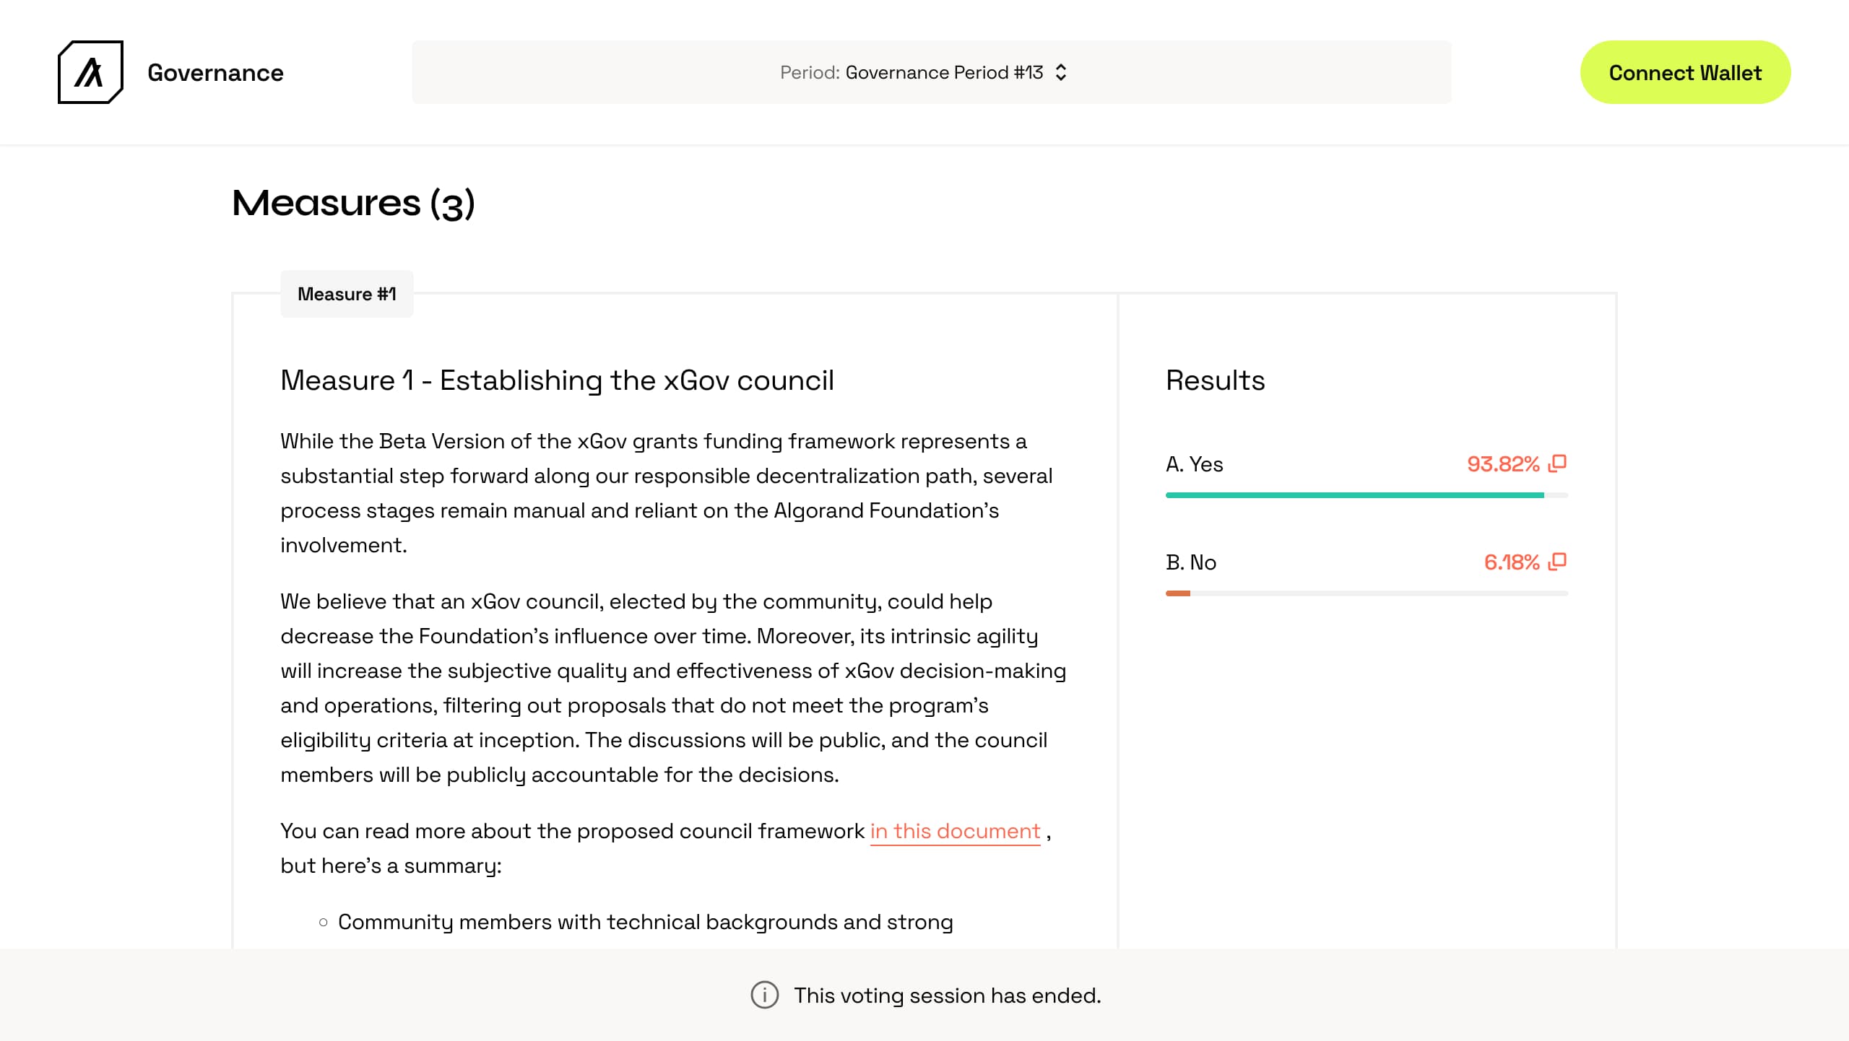Choose option A. Yes in the Results panel
The width and height of the screenshot is (1849, 1041).
[1194, 464]
